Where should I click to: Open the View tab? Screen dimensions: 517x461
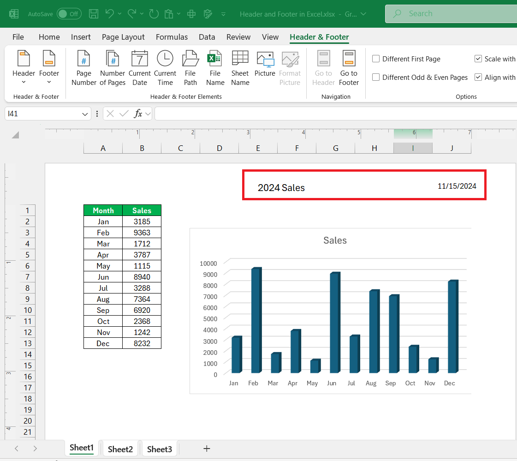270,37
